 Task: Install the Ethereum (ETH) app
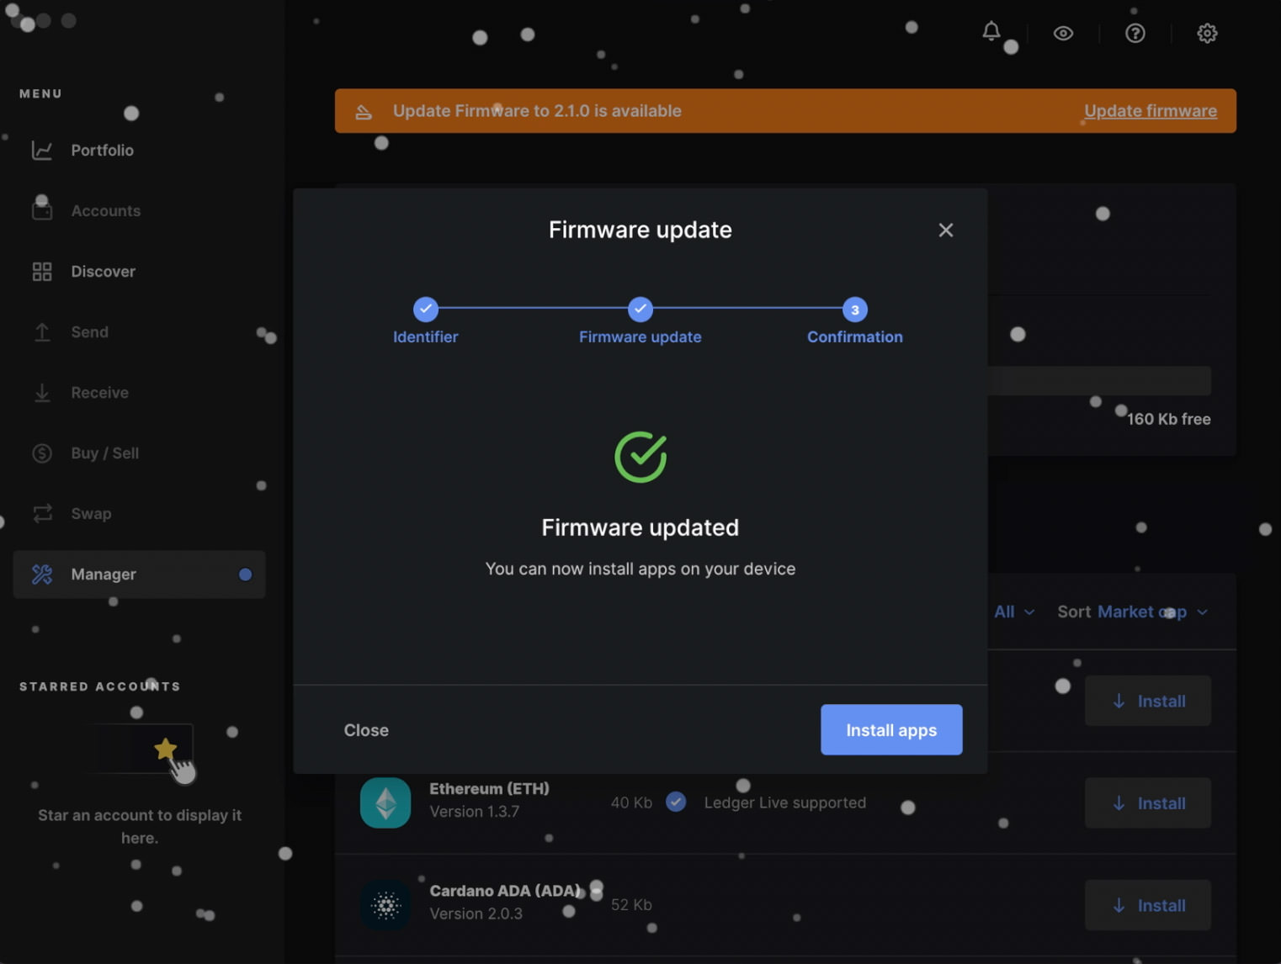(1148, 803)
